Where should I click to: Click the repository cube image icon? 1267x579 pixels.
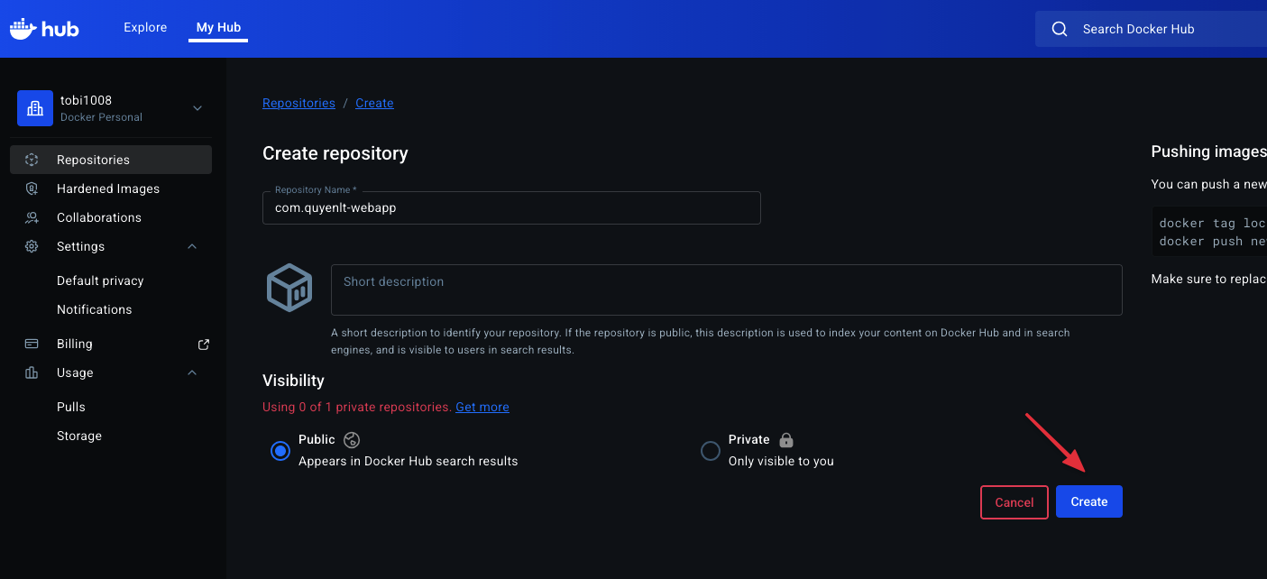(x=289, y=289)
